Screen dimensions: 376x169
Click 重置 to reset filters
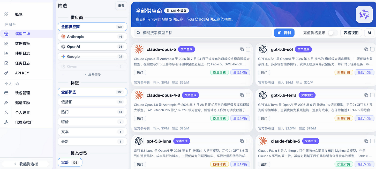point(121,6)
